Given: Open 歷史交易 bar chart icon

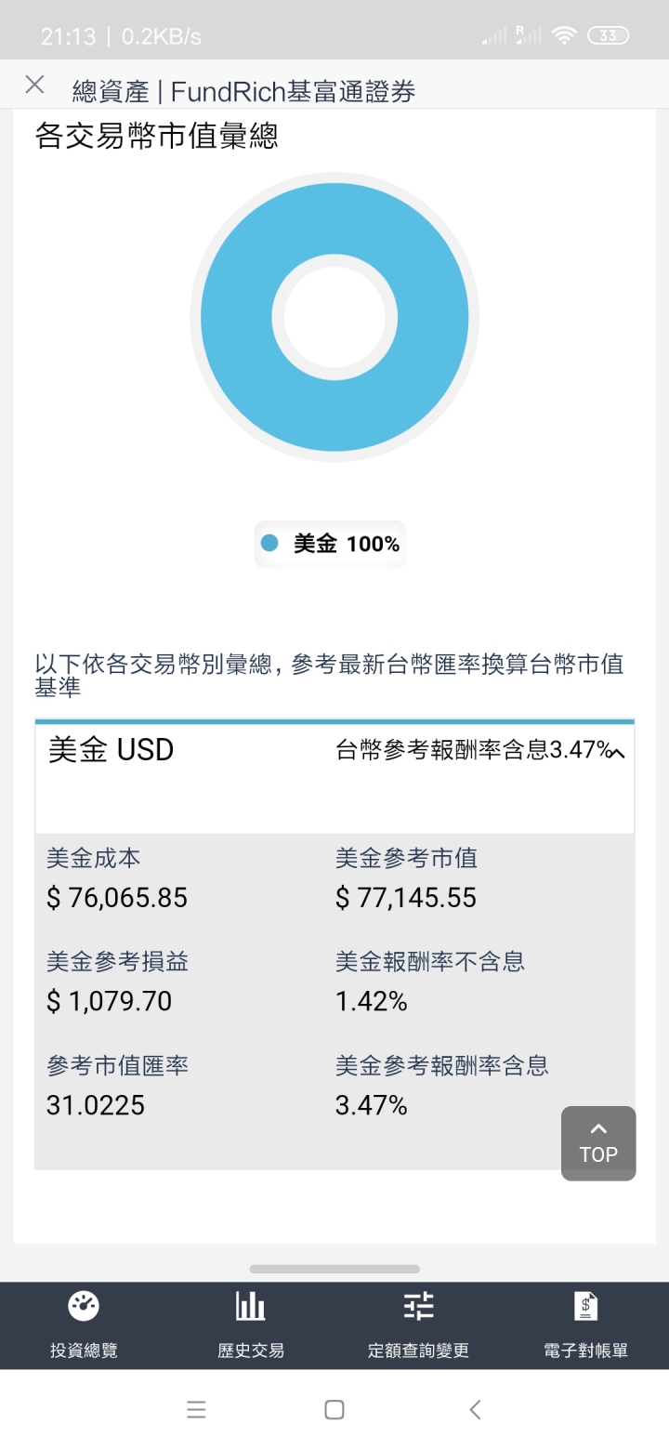Looking at the screenshot, I should pos(251,1306).
